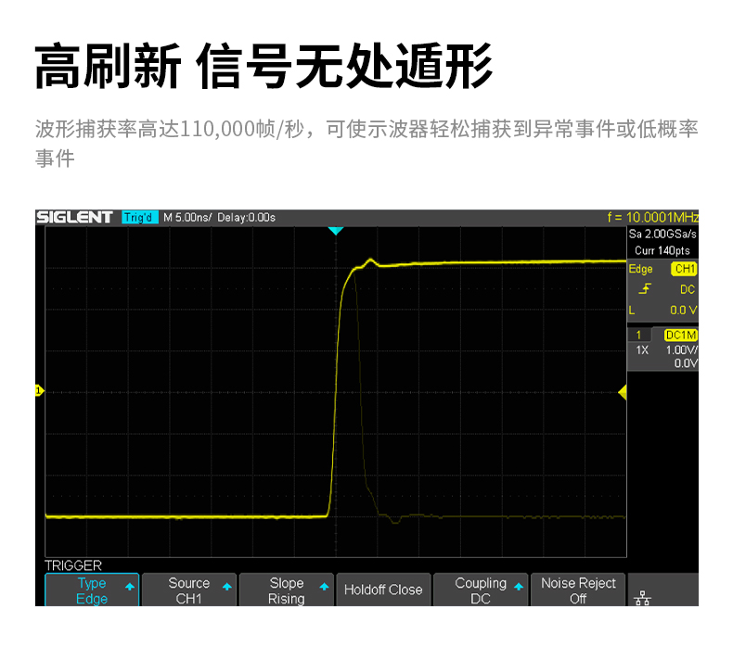Screen dimensions: 733x647
Task: Click the Sa 2.00GSa/s sample rate
Action: [662, 234]
